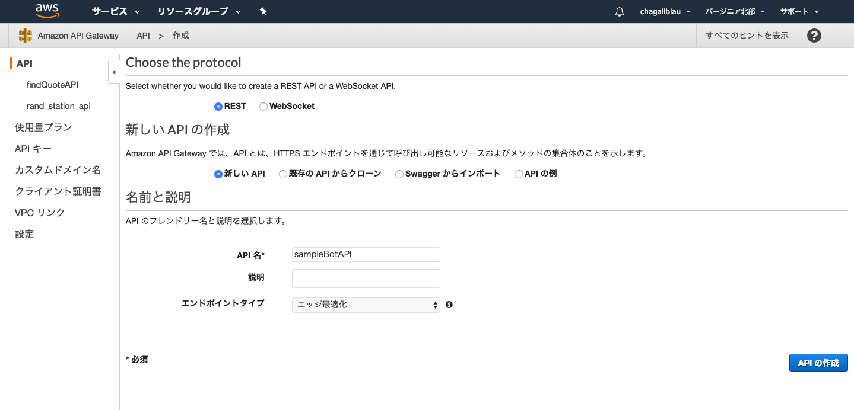The height and width of the screenshot is (410, 854).
Task: Select the WebSocket protocol radio button
Action: (x=263, y=107)
